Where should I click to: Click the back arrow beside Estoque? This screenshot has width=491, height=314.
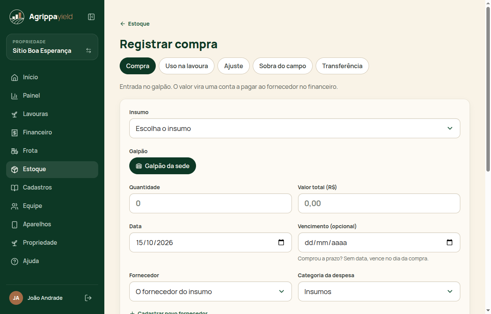click(123, 24)
